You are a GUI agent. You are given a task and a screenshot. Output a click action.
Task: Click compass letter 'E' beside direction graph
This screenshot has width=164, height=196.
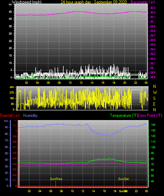154,104
